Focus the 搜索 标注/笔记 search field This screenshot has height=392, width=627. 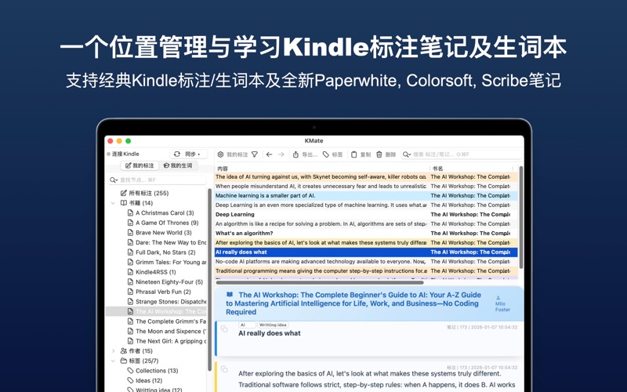[462, 154]
